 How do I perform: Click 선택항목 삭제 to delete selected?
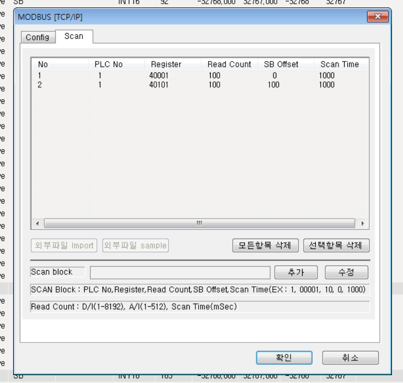click(x=336, y=245)
